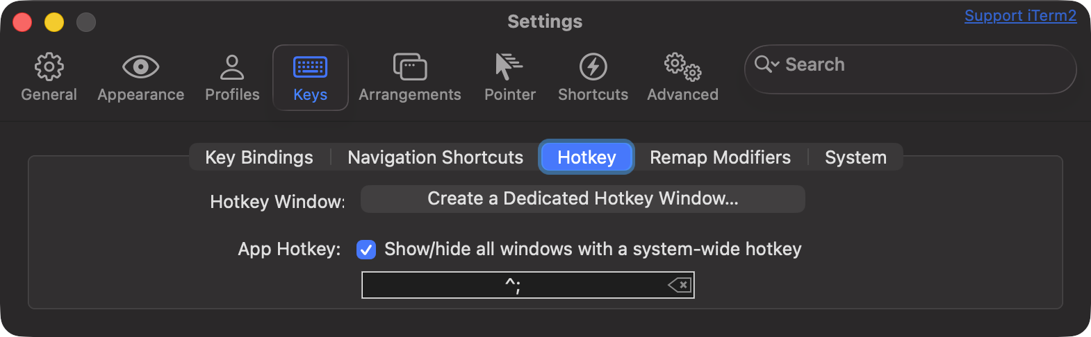Select the Hotkey tab

(586, 157)
